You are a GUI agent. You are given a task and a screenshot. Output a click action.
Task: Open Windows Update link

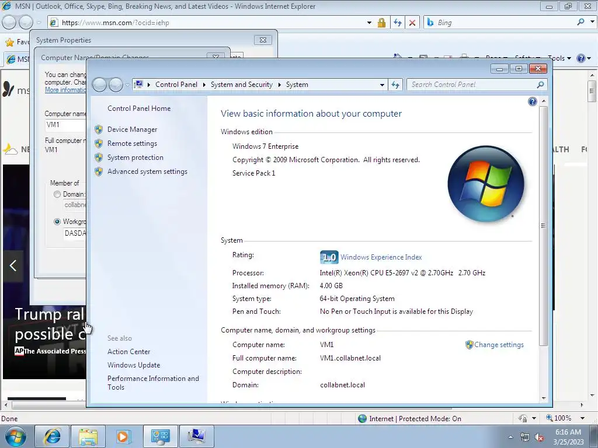134,365
